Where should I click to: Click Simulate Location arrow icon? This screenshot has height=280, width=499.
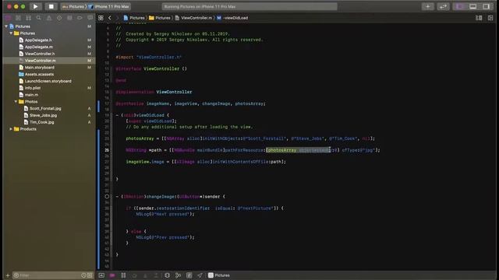click(x=200, y=275)
